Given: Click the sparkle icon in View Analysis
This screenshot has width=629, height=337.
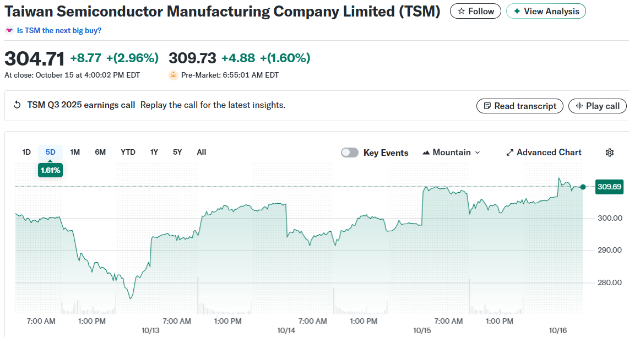Looking at the screenshot, I should click(517, 11).
